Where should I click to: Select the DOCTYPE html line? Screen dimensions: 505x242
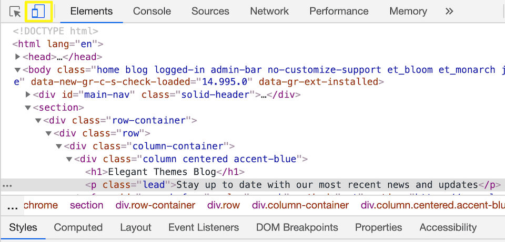[x=55, y=31]
